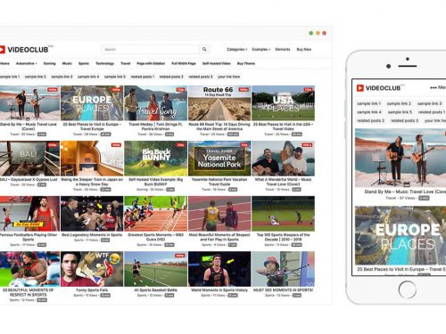The height and width of the screenshot is (334, 446).
Task: Expand the Categories dropdown
Action: pyautogui.click(x=237, y=49)
